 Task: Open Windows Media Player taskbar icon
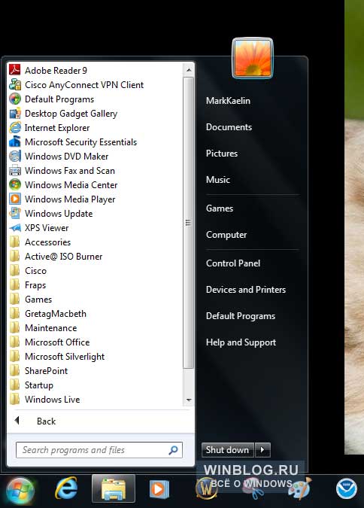click(x=159, y=489)
